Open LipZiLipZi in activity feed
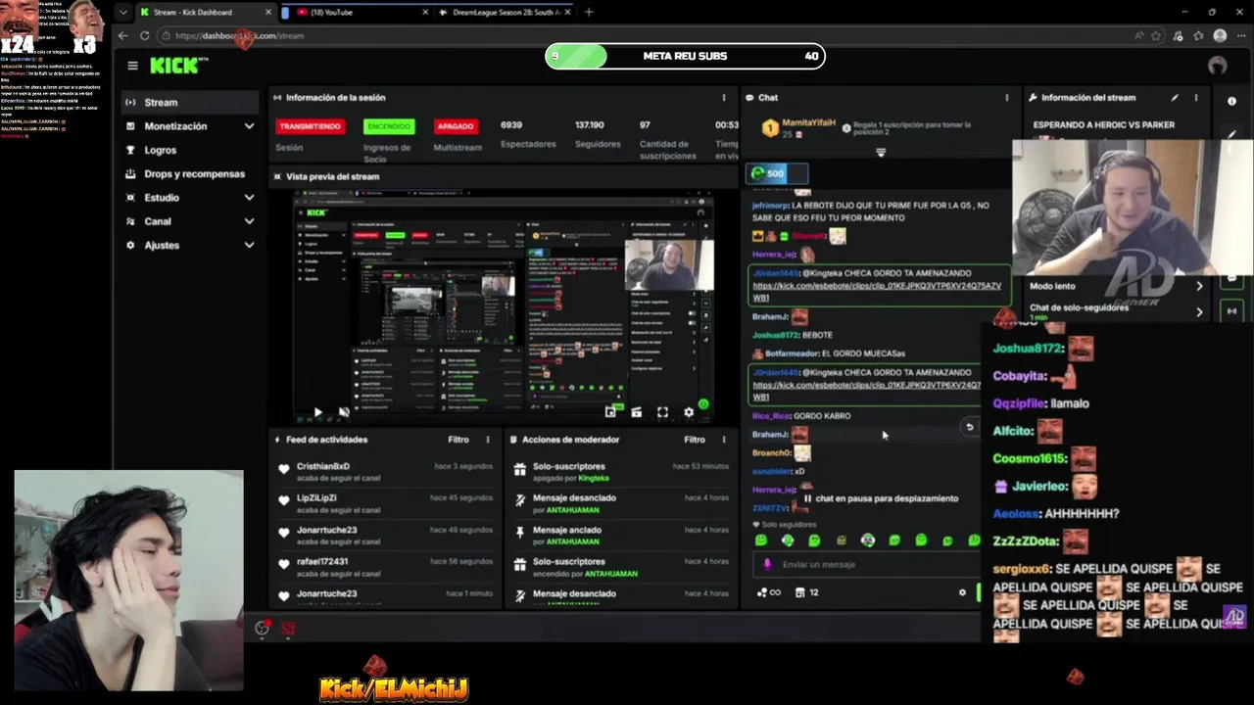The width and height of the screenshot is (1254, 705). (x=316, y=498)
